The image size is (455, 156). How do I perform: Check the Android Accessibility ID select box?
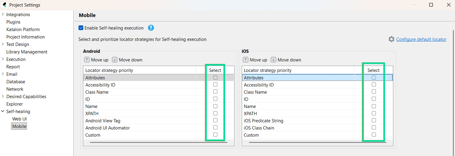coord(215,85)
